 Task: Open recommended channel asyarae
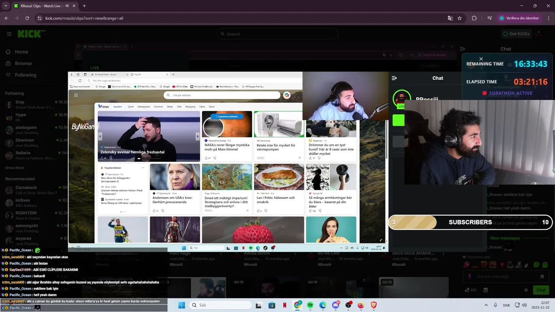click(x=36, y=240)
